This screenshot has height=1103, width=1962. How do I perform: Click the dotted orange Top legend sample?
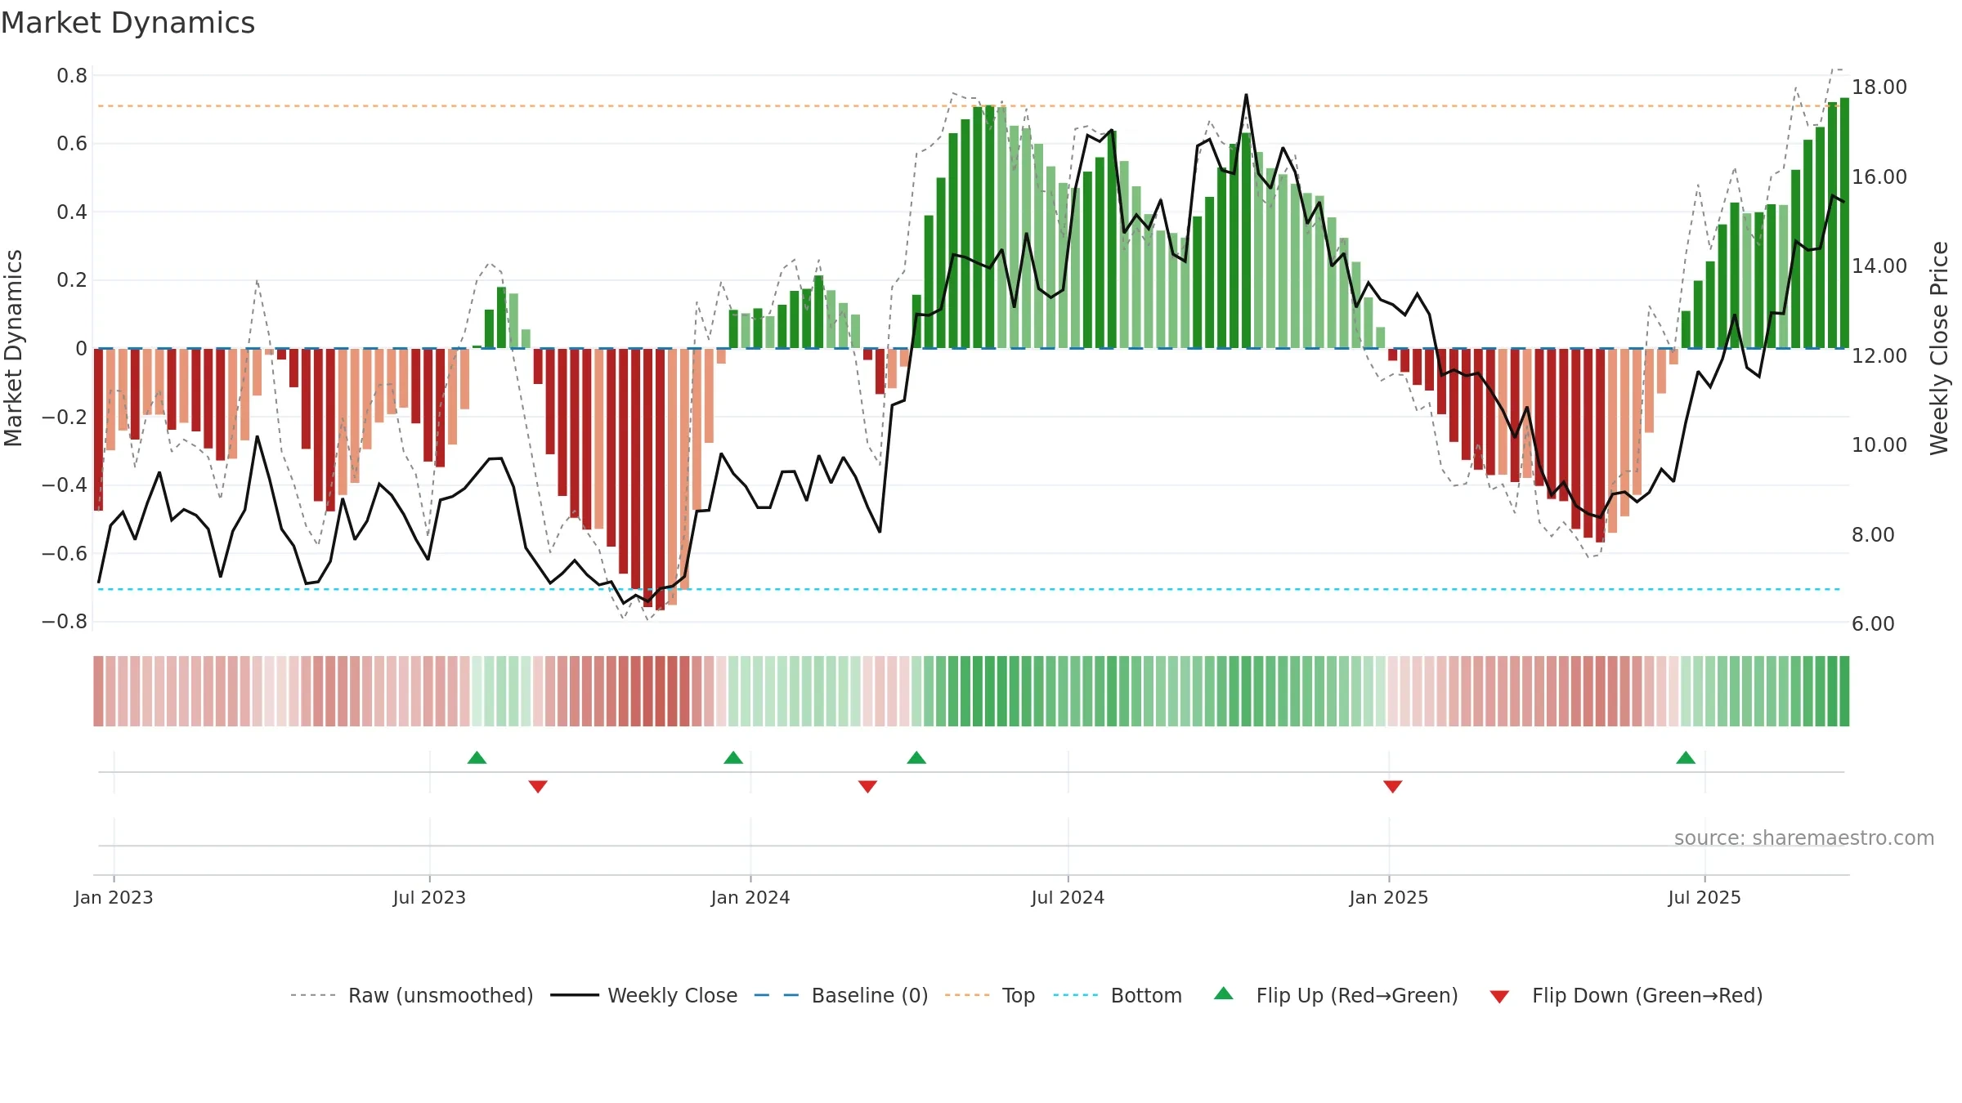pos(967,995)
